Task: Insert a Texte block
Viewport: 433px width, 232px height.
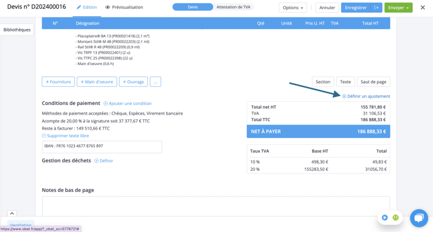Action: pos(345,82)
